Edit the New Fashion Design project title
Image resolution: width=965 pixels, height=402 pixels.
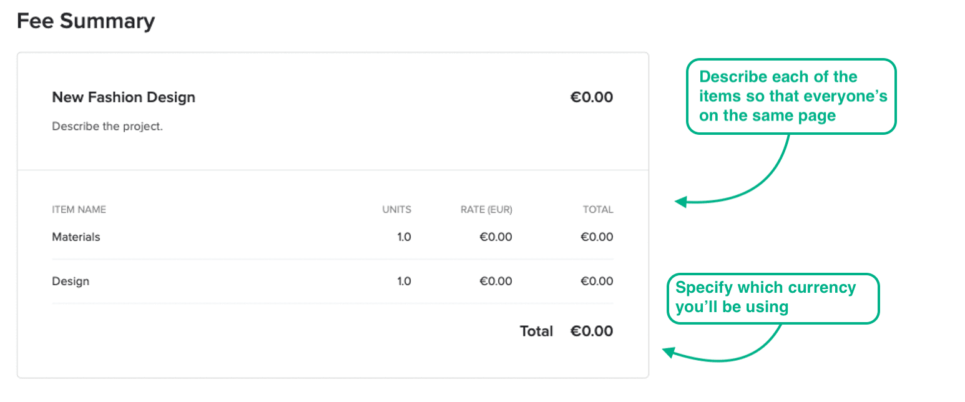click(x=124, y=97)
